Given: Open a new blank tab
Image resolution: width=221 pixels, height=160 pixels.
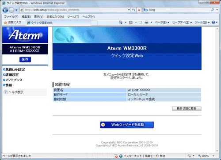Looking at the screenshot, I should tap(94, 23).
